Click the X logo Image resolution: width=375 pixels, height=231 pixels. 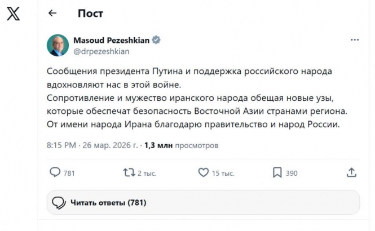click(13, 14)
